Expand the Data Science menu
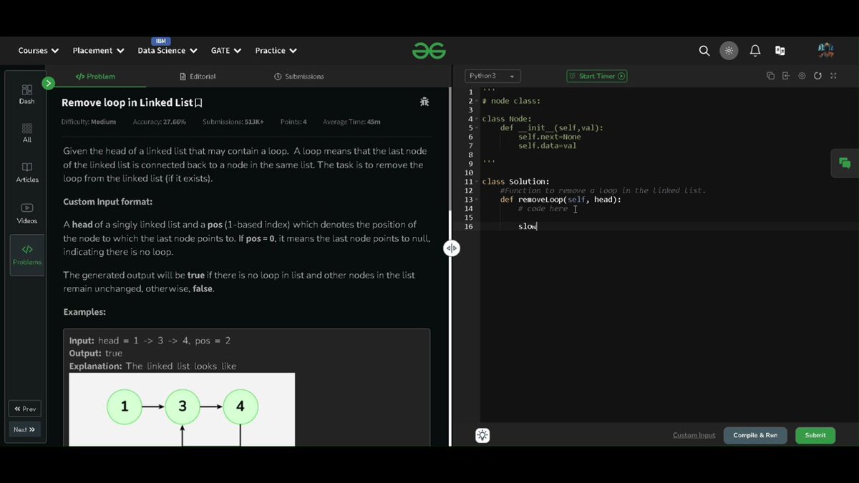The width and height of the screenshot is (859, 483). point(167,51)
